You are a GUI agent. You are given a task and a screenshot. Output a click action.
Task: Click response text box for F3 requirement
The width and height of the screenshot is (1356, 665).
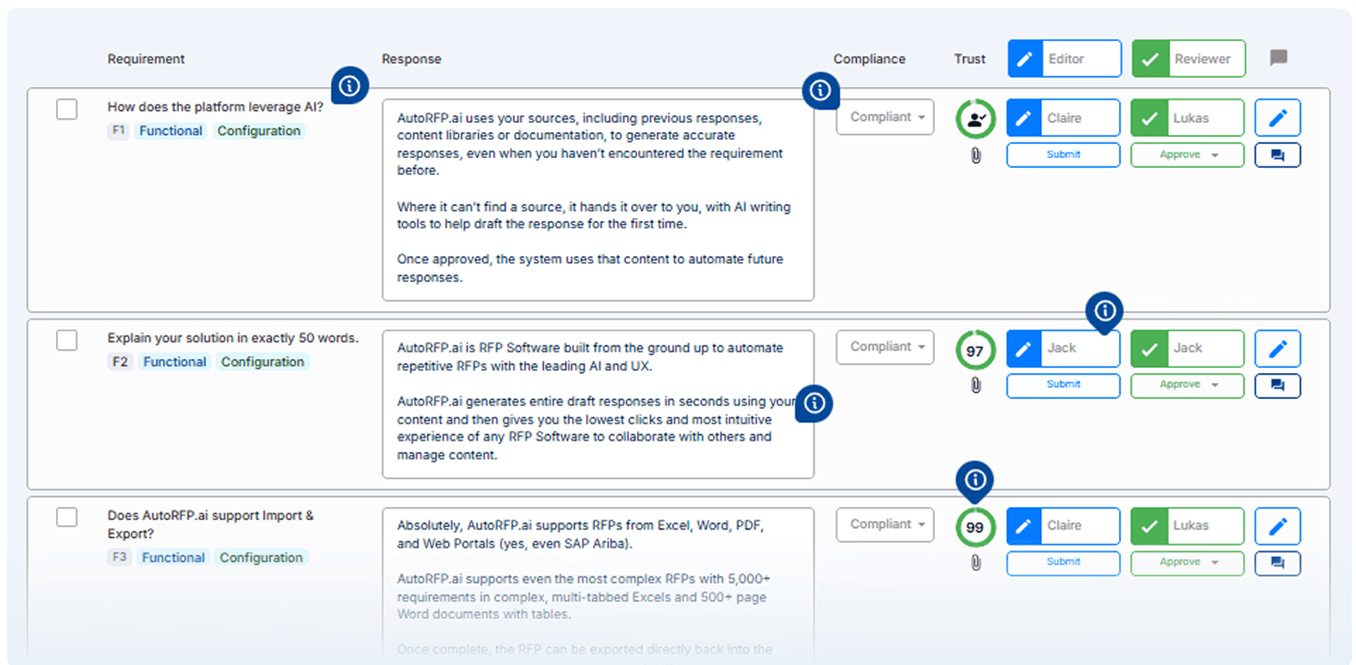point(598,586)
